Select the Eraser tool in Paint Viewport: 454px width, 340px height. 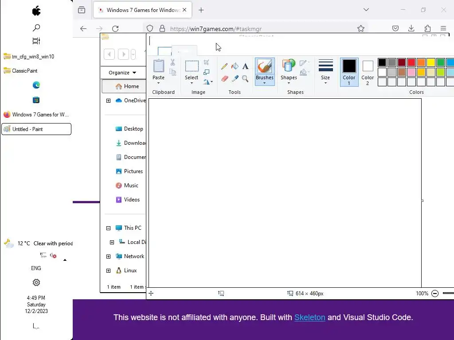224,79
